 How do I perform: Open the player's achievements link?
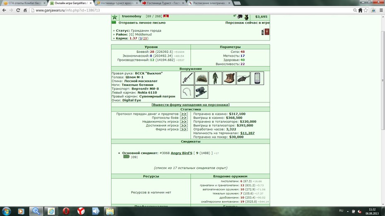click(x=184, y=126)
